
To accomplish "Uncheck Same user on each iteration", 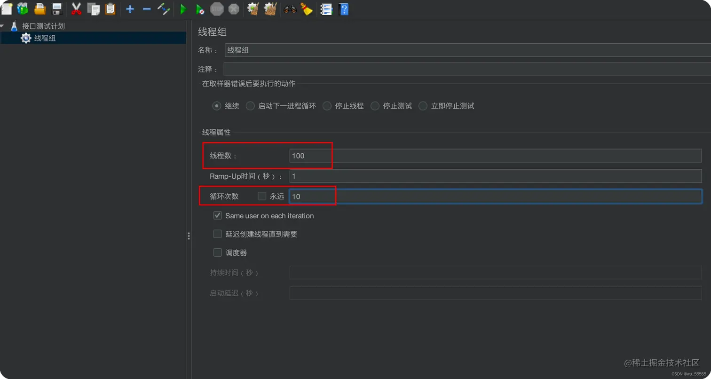I will 217,215.
